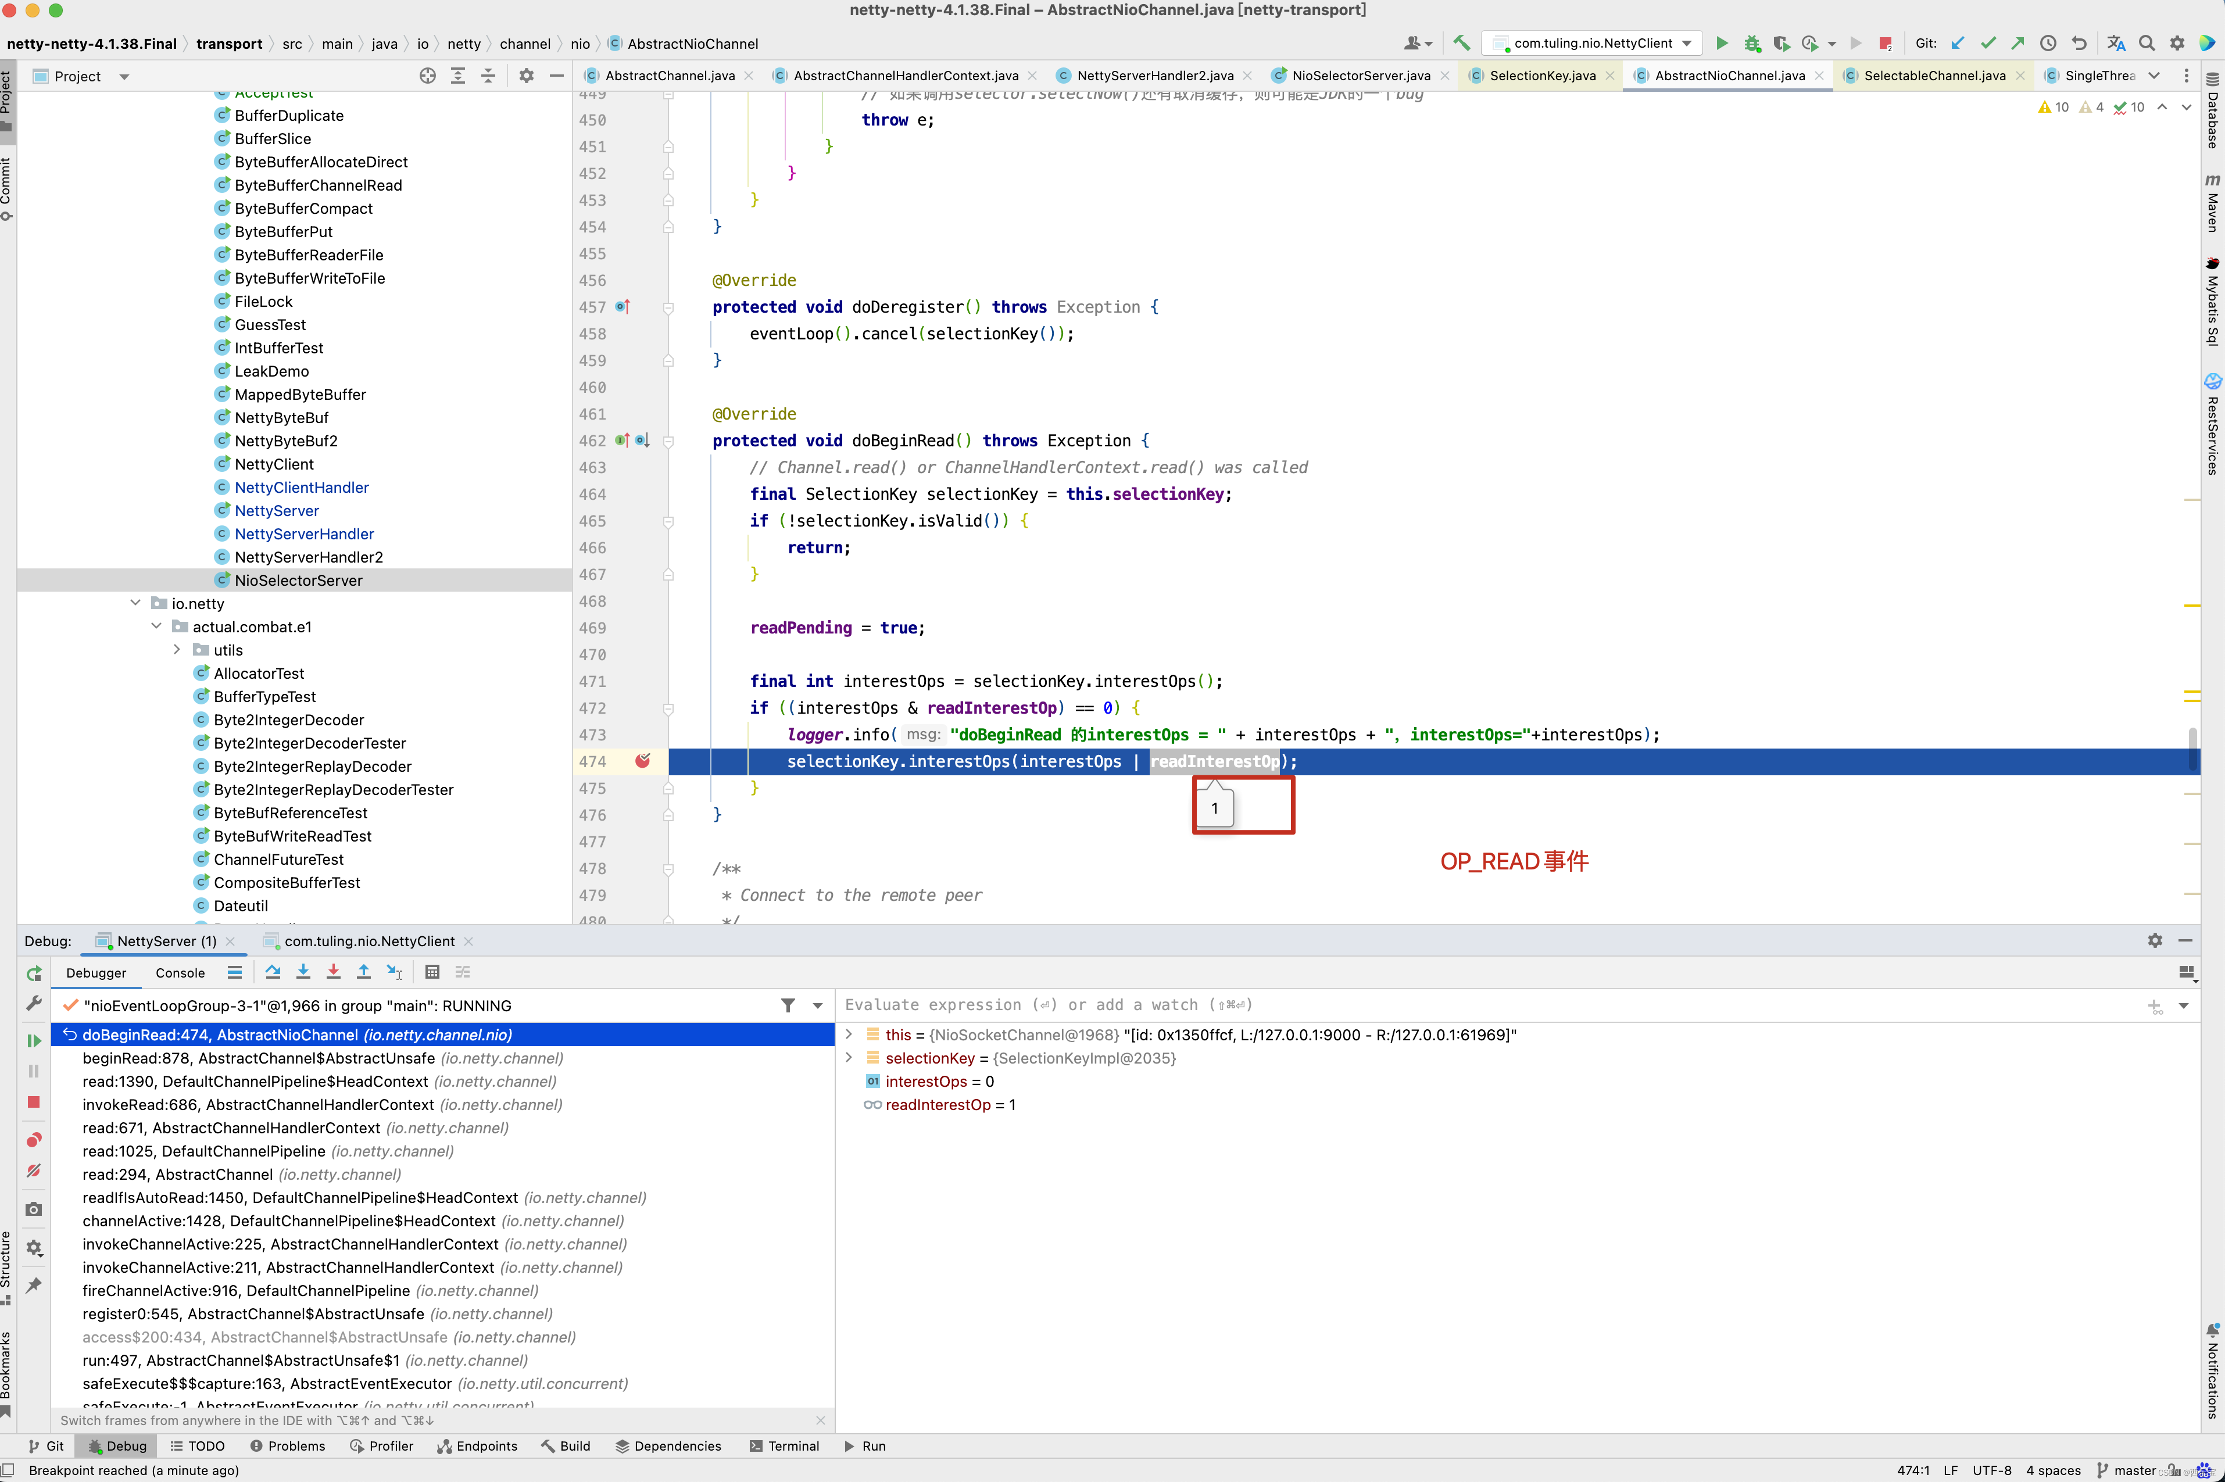Click the Step Over debugger icon

click(273, 972)
